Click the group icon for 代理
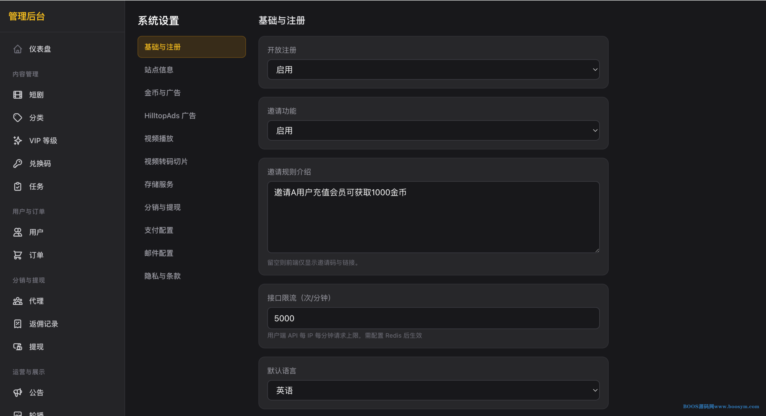The width and height of the screenshot is (766, 416). point(18,301)
